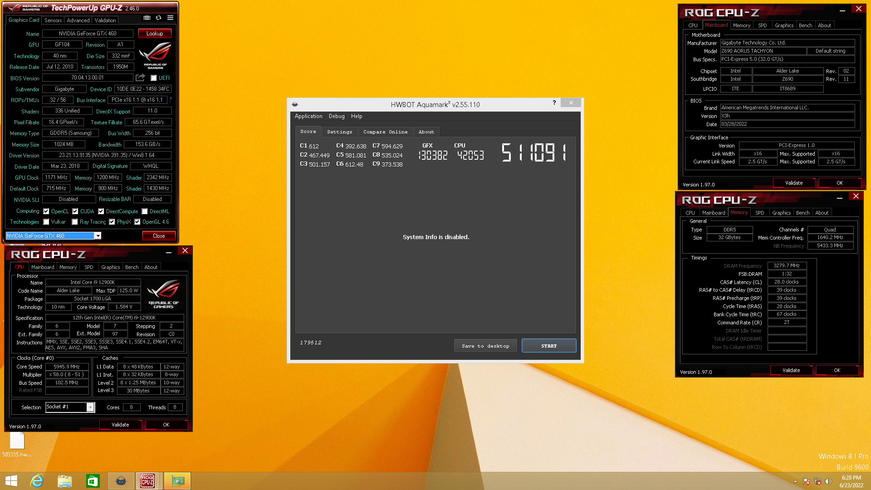Click OK in CPU-Z Memory window
This screenshot has width=871, height=490.
point(837,370)
